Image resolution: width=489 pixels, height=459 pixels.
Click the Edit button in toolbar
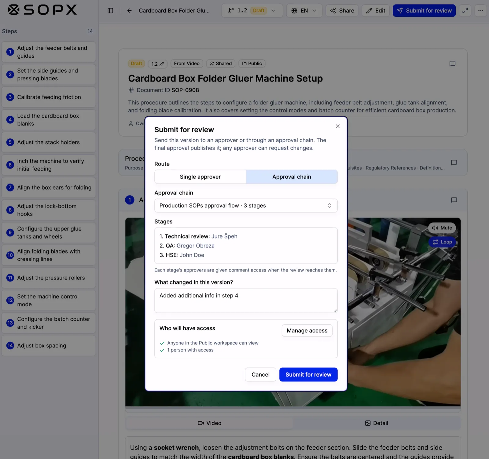pos(376,11)
